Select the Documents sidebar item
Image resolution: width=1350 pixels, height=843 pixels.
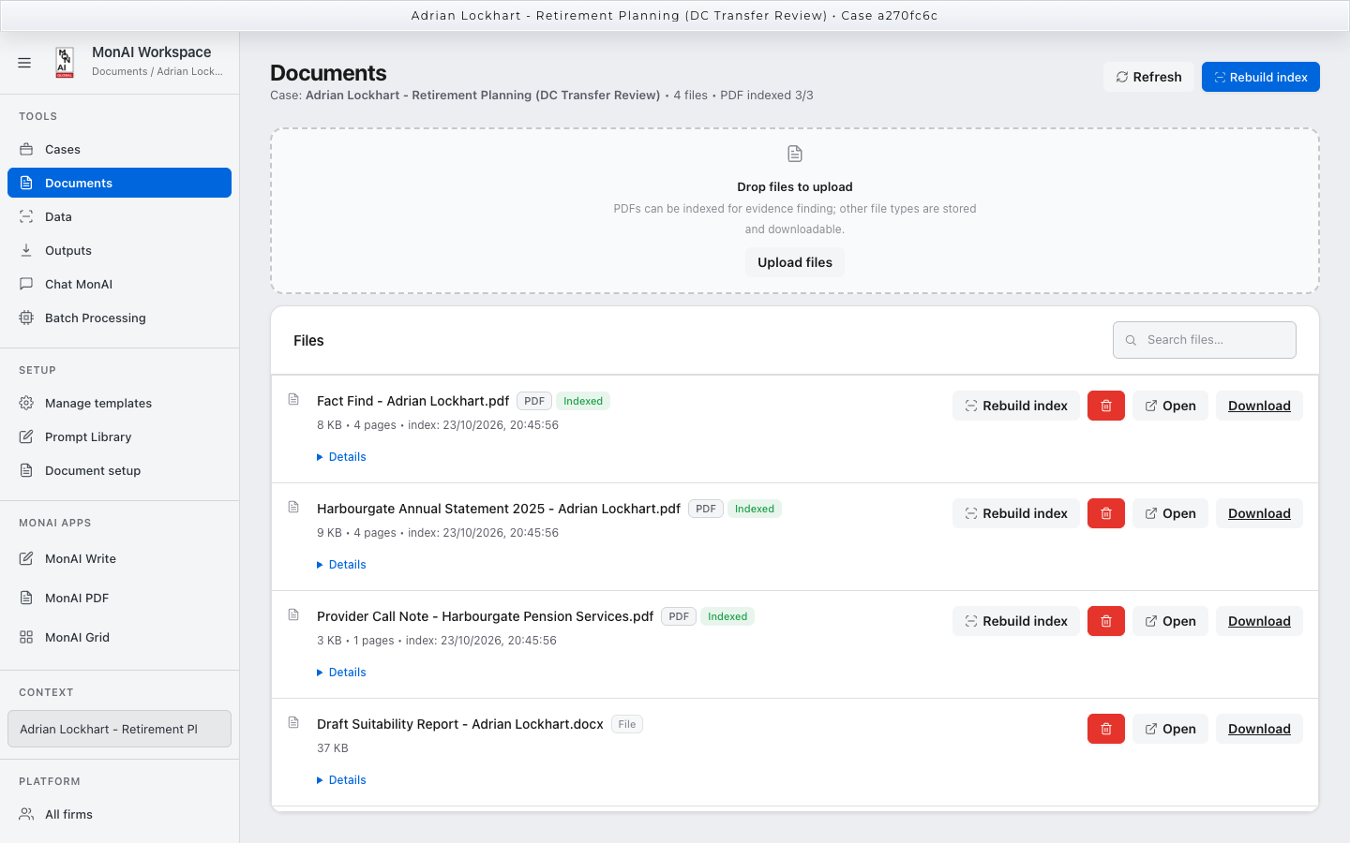pyautogui.click(x=119, y=183)
